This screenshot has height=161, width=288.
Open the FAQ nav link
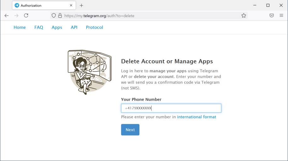39,27
